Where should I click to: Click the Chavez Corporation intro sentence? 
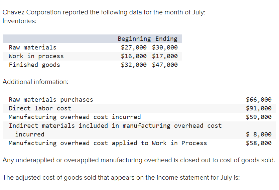(104, 12)
